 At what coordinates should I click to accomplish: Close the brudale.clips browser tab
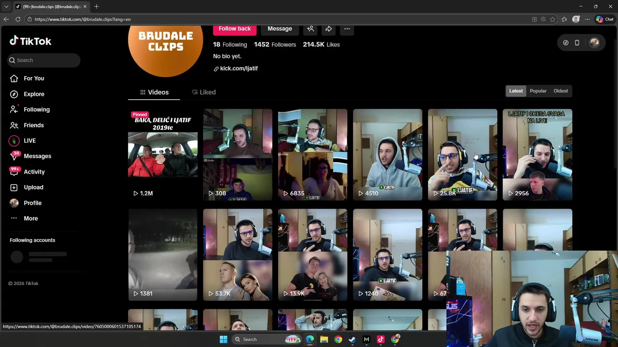85,6
